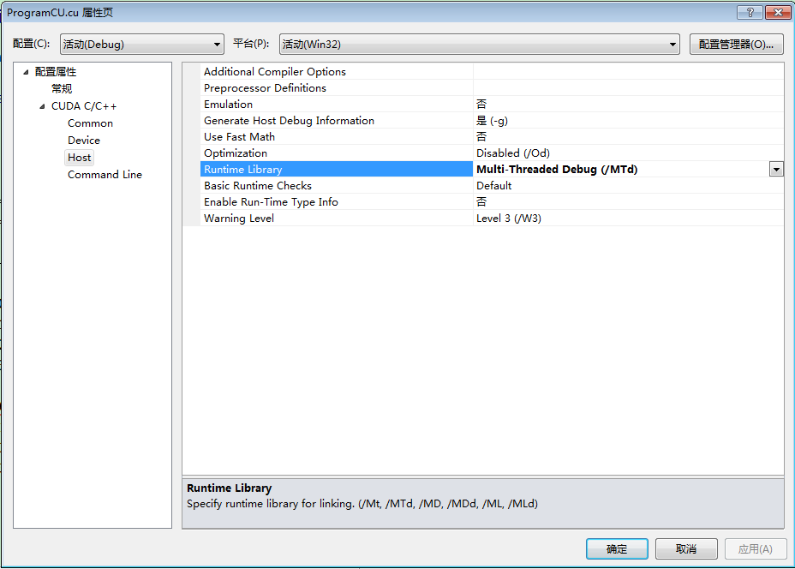
Task: Open the Device page under CUDA C/C++
Action: (x=84, y=140)
